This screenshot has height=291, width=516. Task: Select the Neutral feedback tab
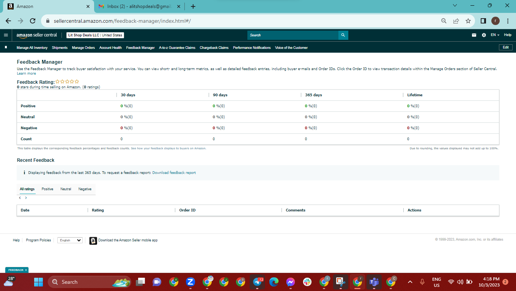point(66,189)
